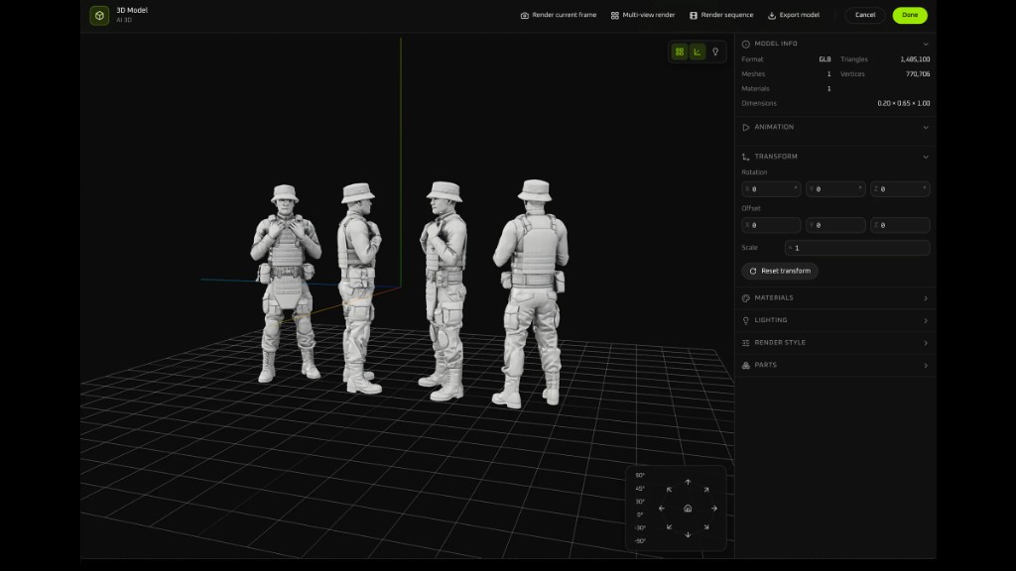This screenshot has width=1016, height=571.
Task: Set camera elevation to -30°
Action: pyautogui.click(x=640, y=528)
